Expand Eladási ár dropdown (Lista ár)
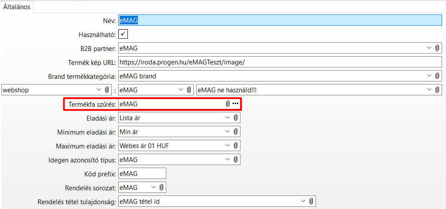Image resolution: width=446 pixels, height=209 pixels. tap(227, 118)
